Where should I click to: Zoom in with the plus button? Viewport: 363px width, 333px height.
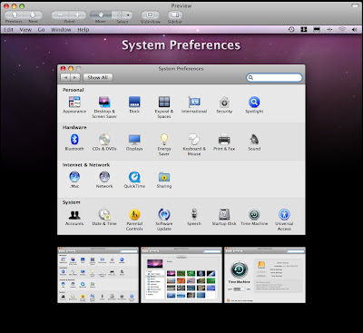[78, 15]
